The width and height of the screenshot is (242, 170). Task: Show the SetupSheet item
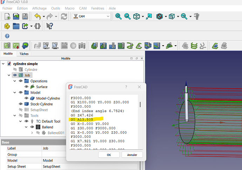21,110
